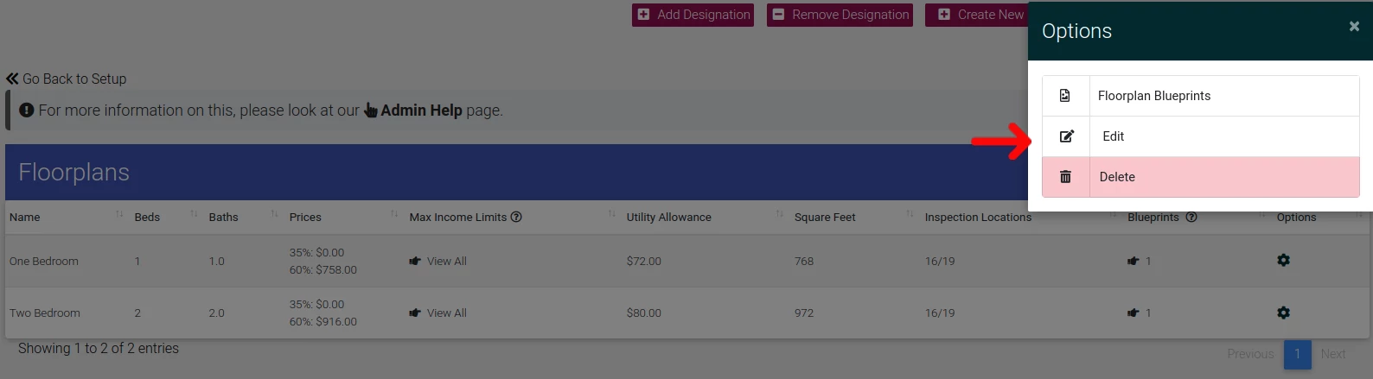Click the $72.00 utility allowance value

pos(644,262)
